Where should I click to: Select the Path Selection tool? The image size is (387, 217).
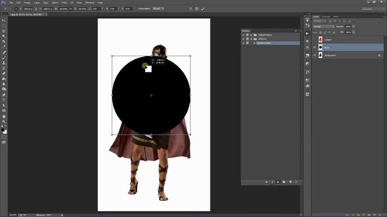(4, 105)
